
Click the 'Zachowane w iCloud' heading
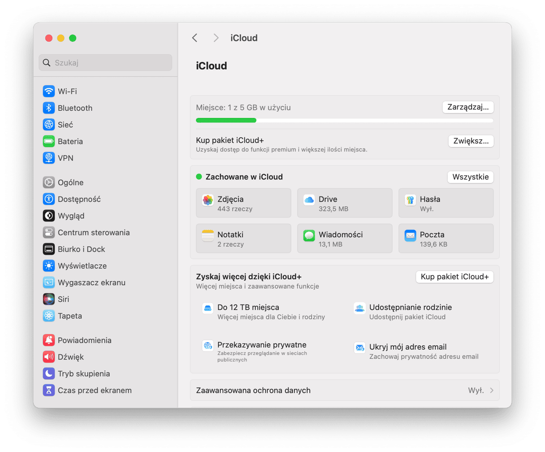coord(244,177)
